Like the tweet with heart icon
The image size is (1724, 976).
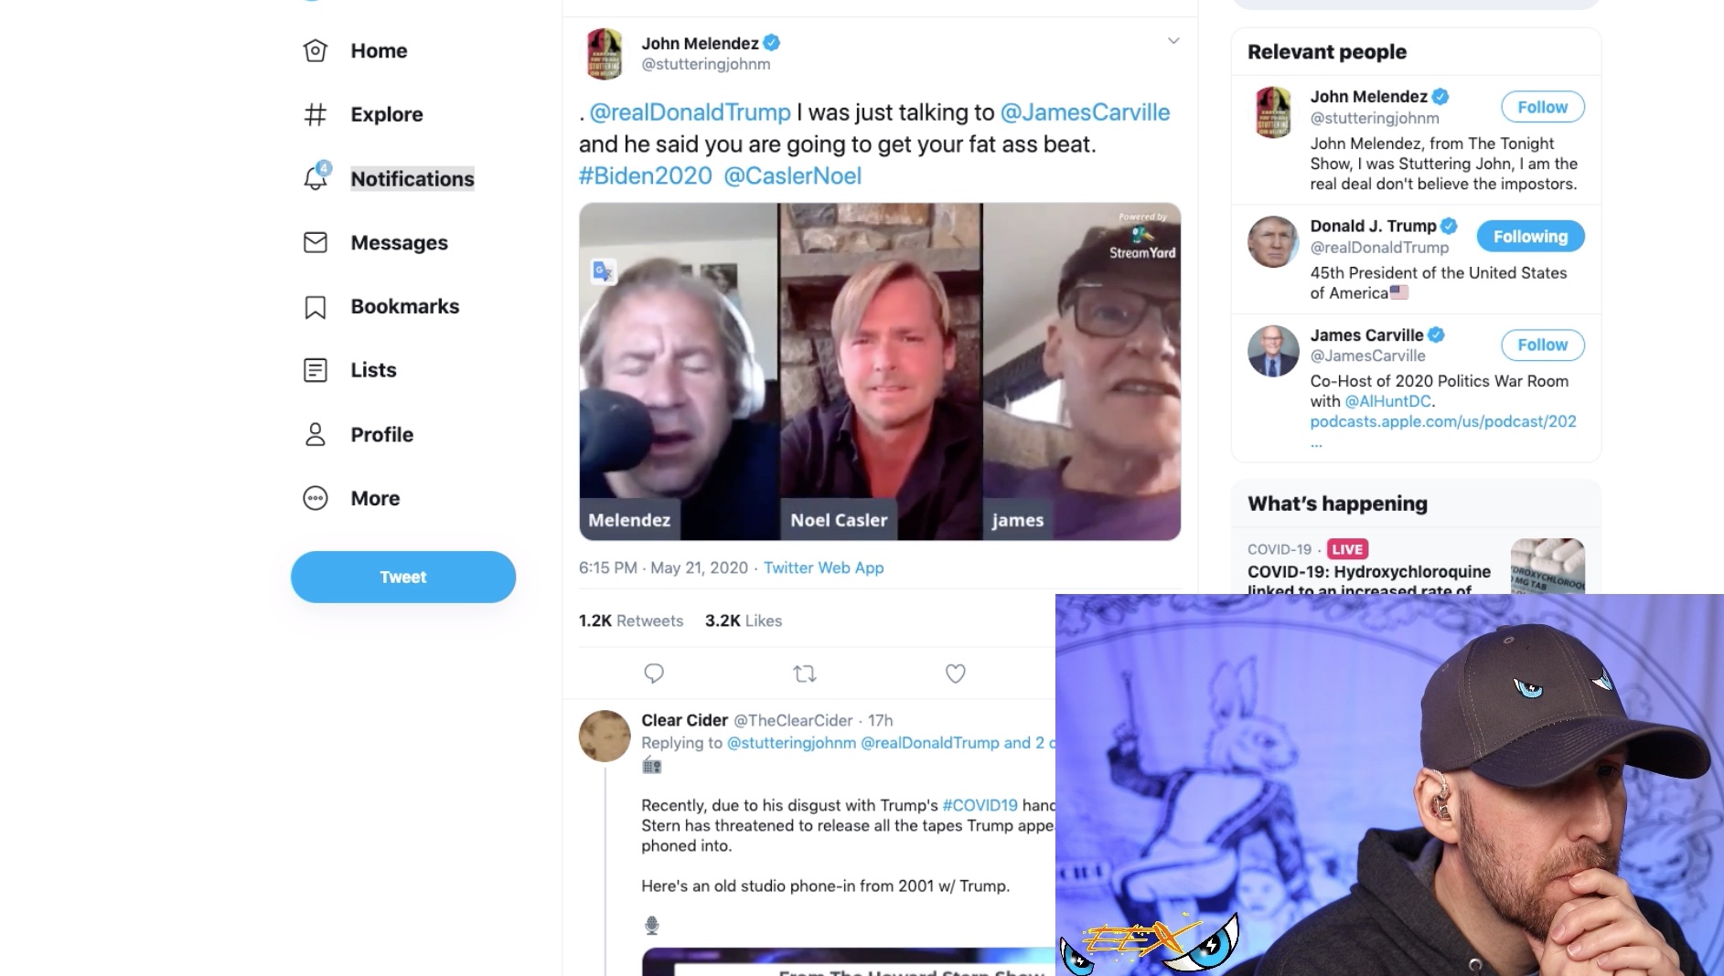[x=955, y=674]
